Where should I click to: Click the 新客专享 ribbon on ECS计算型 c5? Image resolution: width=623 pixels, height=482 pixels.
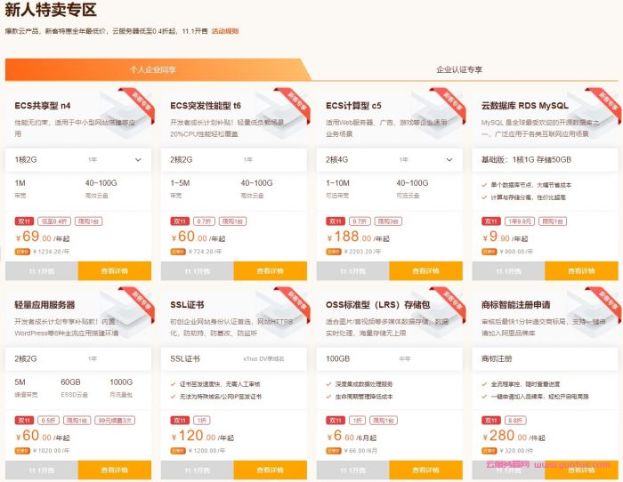452,102
